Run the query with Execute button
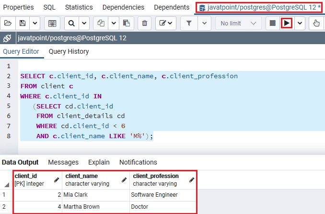 point(286,23)
